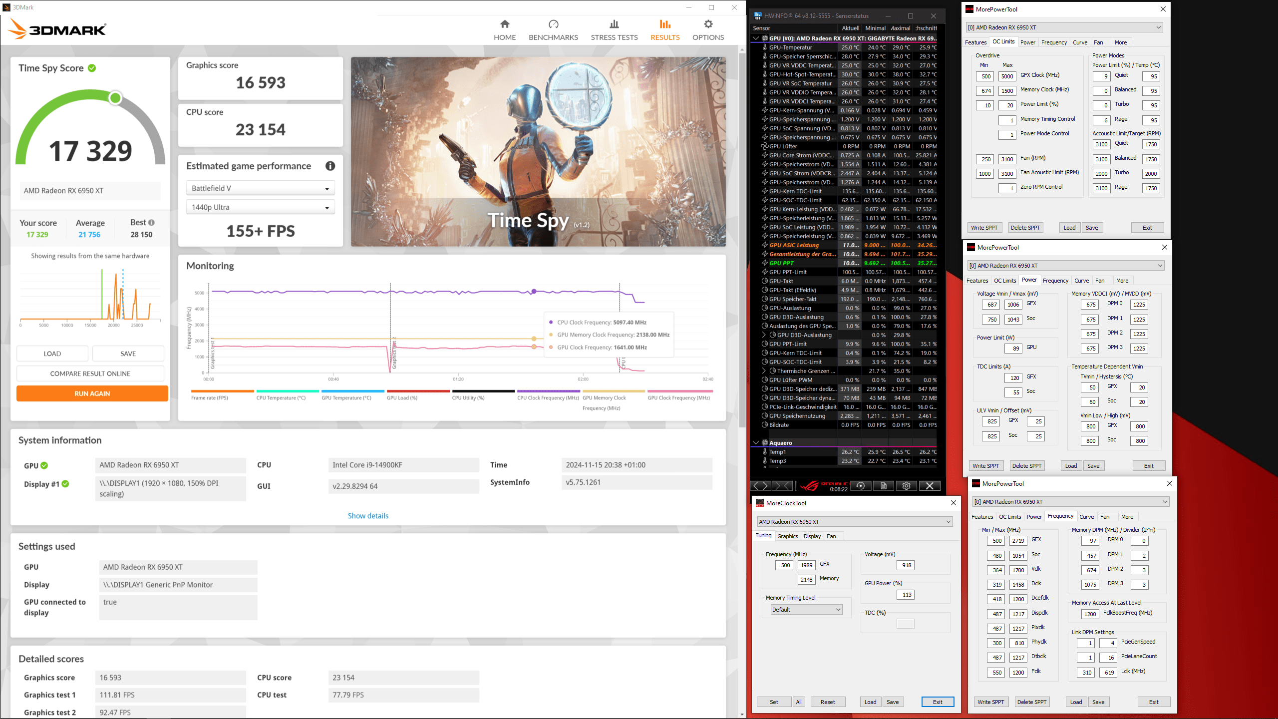Toggle GPU Load (%) series in the legend

[x=402, y=397]
